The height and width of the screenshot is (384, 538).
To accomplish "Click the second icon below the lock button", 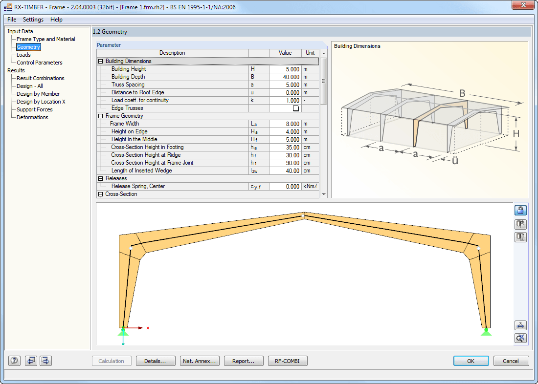I will click(520, 224).
